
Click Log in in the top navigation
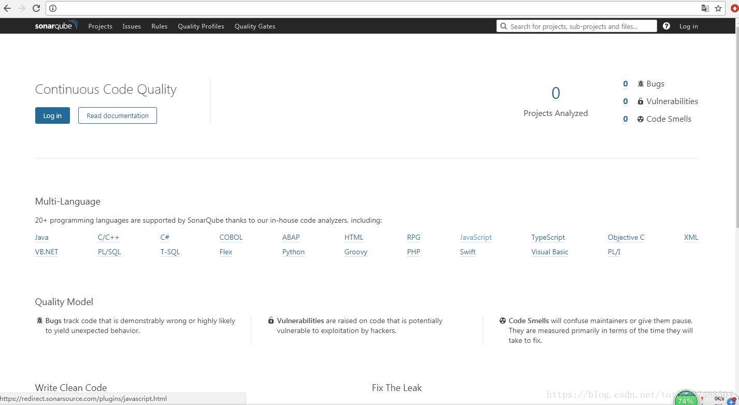[689, 26]
